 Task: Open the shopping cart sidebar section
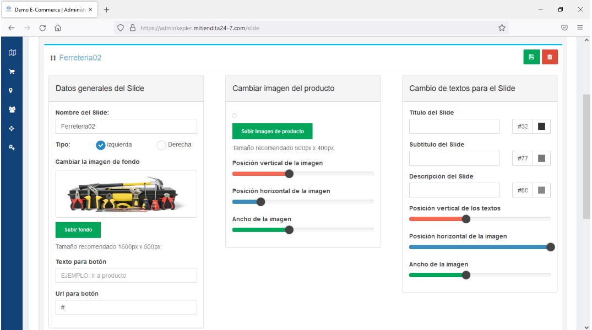click(x=12, y=71)
